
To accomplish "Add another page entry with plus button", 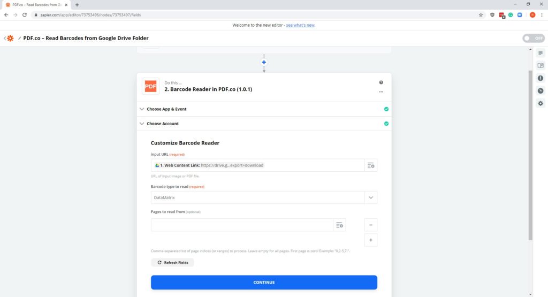I will pos(371,240).
